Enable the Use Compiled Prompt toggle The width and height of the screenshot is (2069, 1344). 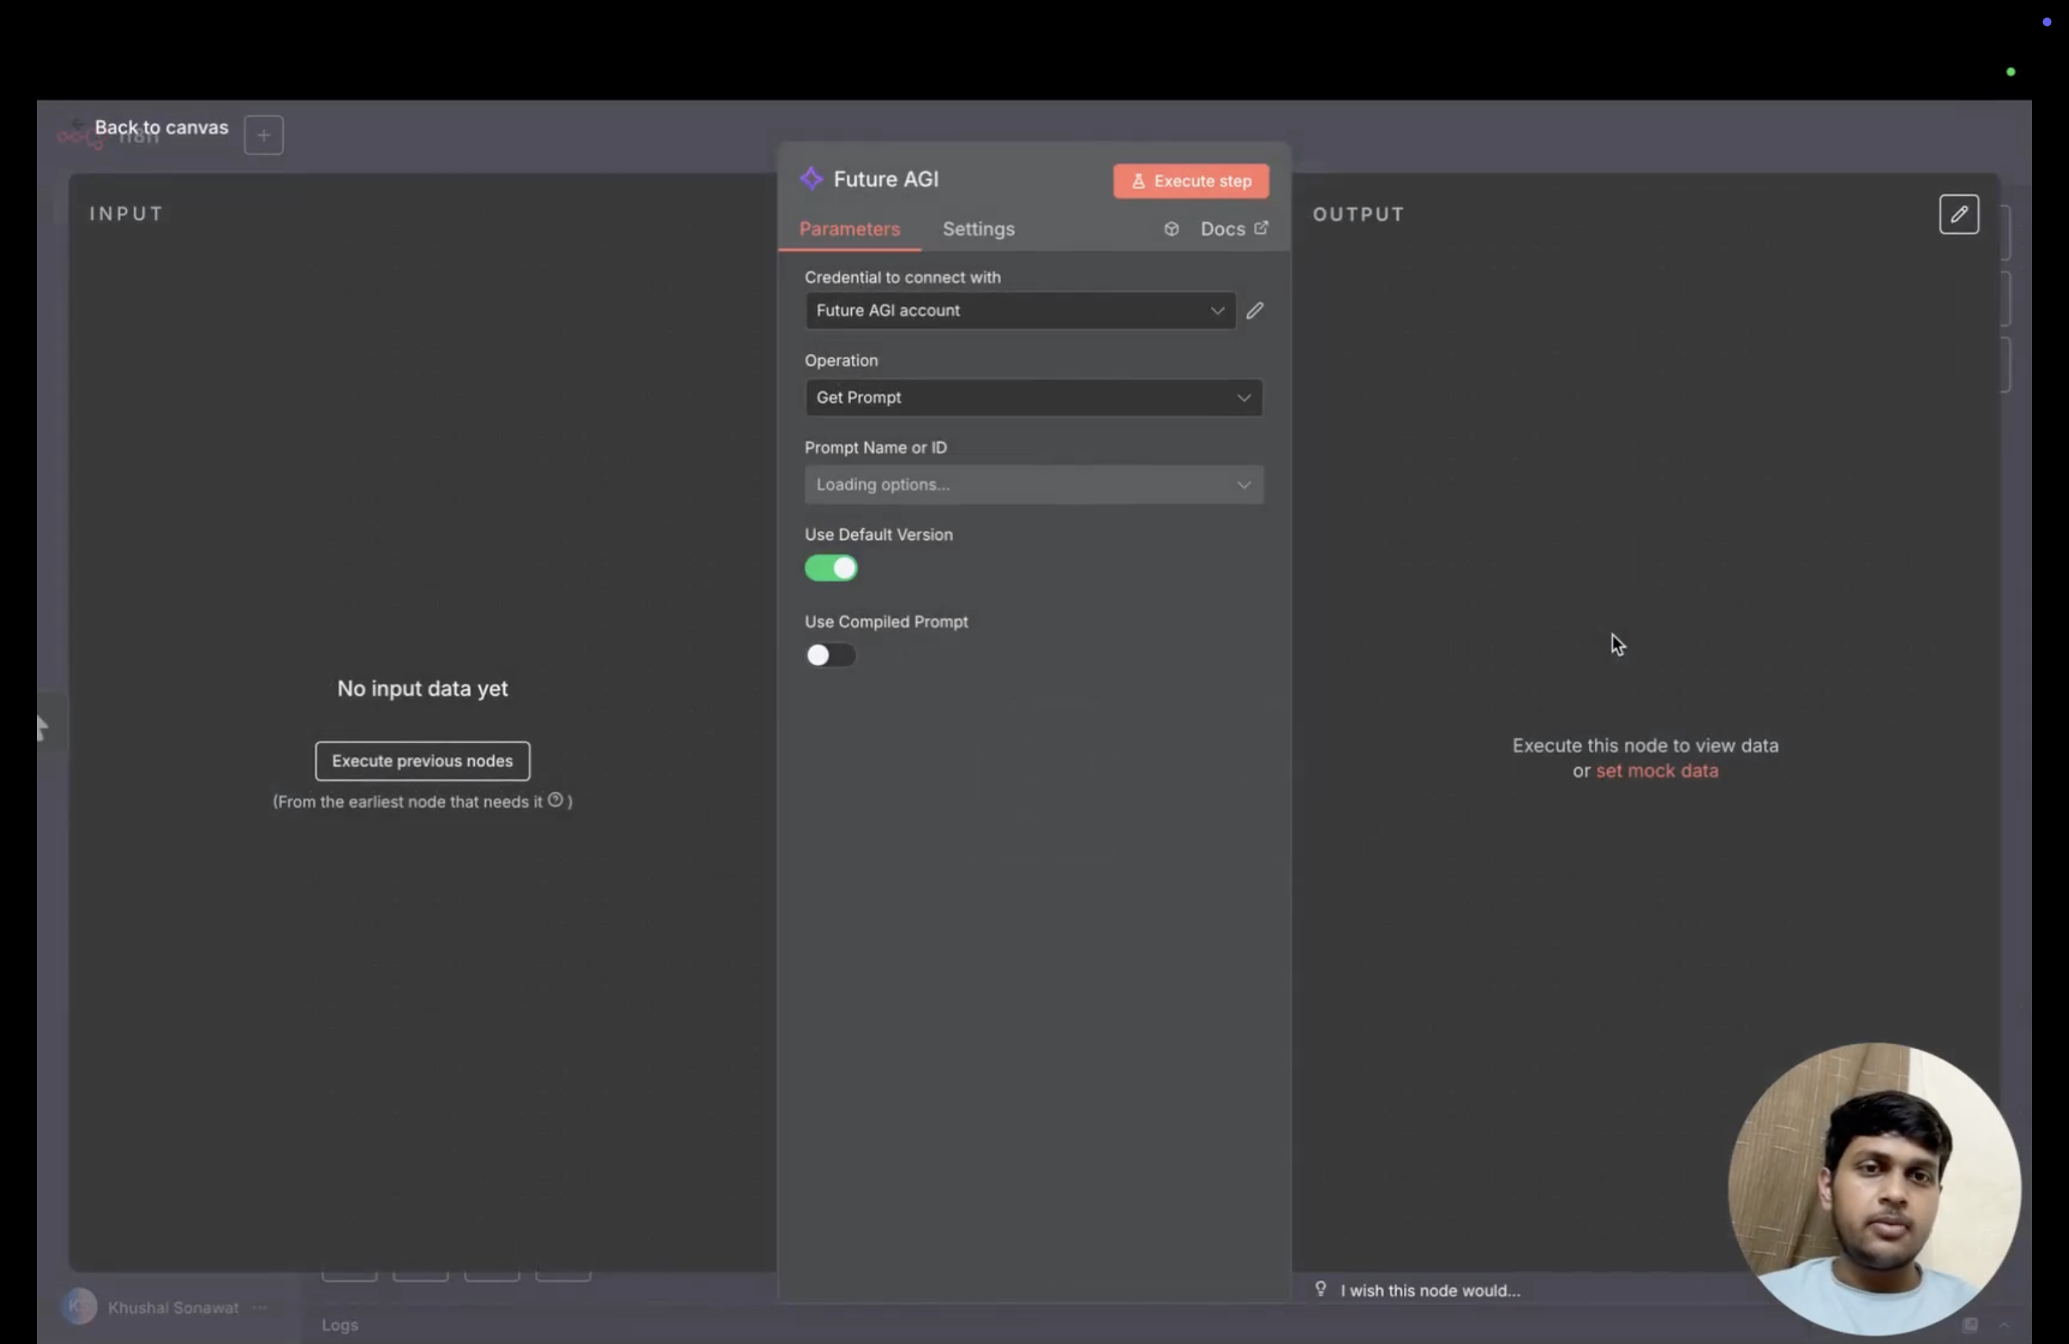(x=830, y=655)
